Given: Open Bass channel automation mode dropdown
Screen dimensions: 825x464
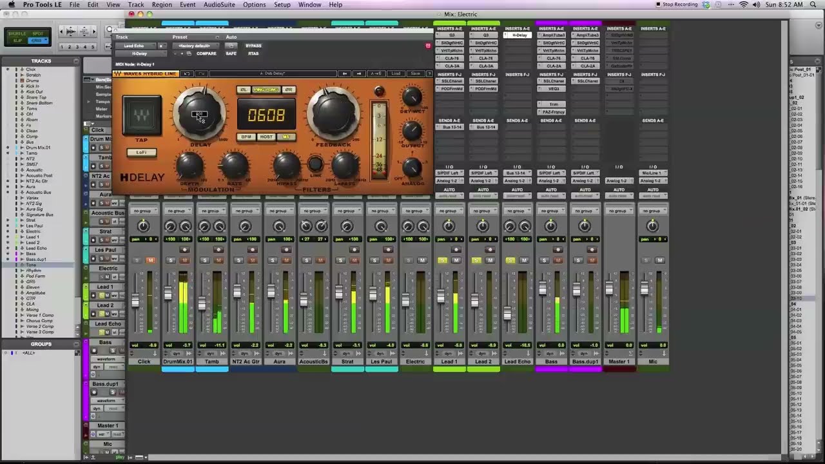Looking at the screenshot, I should (x=551, y=196).
